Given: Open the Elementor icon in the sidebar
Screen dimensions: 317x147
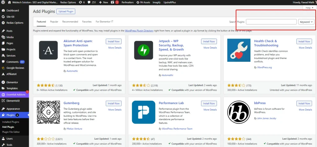Looking at the screenshot, I should [x=3, y=82].
